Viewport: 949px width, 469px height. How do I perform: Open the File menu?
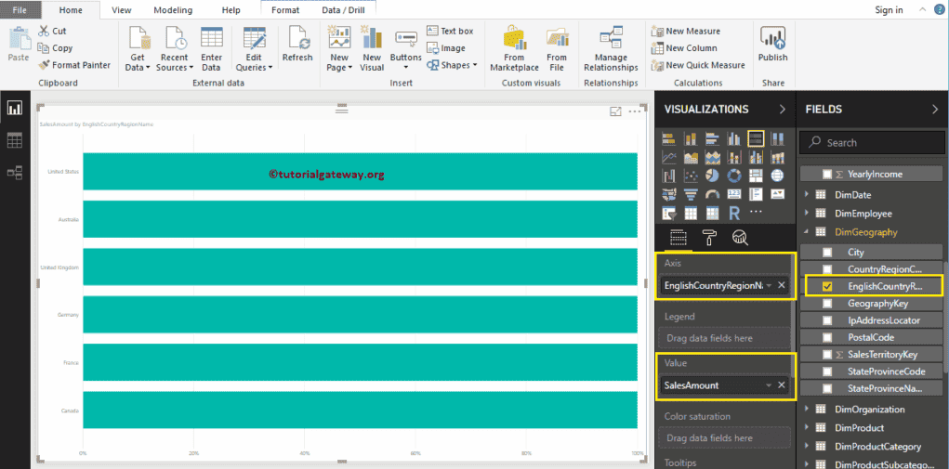(x=20, y=9)
